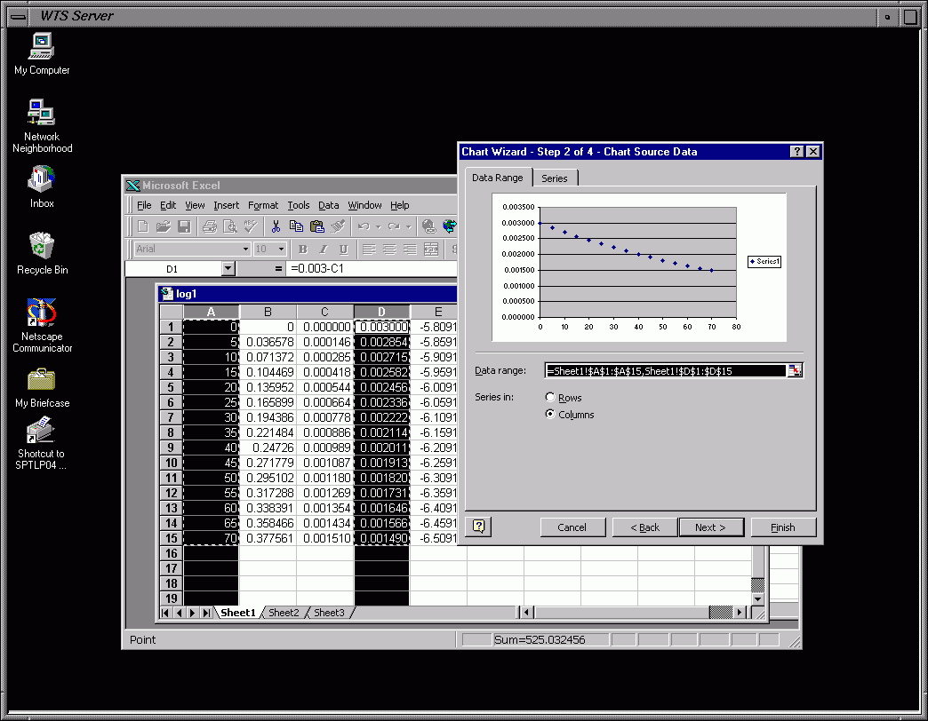This screenshot has height=721, width=928.
Task: Click the Cancel button in Chart Wizard
Action: tap(572, 527)
